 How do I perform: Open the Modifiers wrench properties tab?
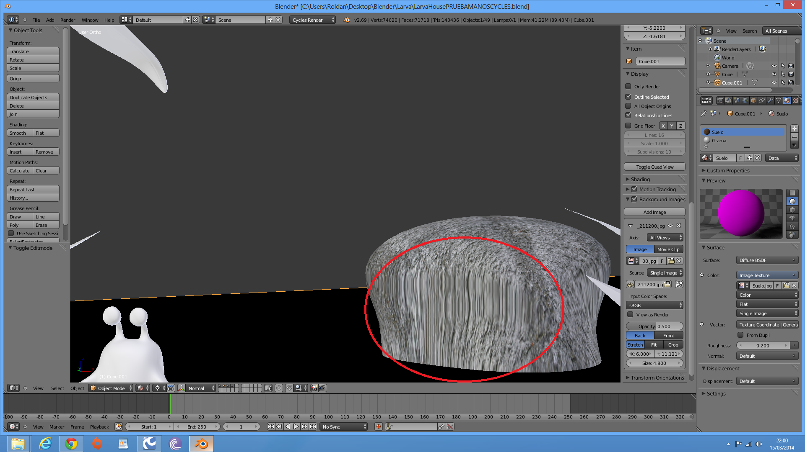click(x=770, y=100)
